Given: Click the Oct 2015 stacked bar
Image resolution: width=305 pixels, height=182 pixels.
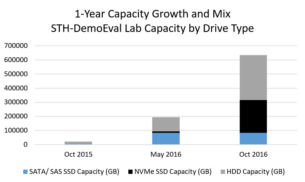Looking at the screenshot, I should pos(79,143).
